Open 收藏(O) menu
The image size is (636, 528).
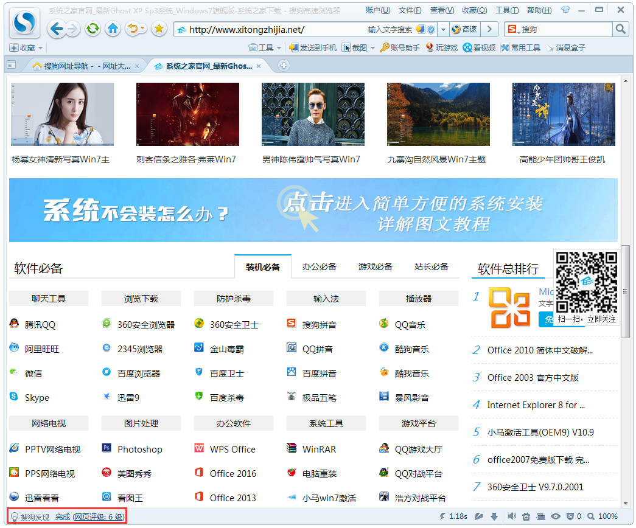click(x=475, y=10)
